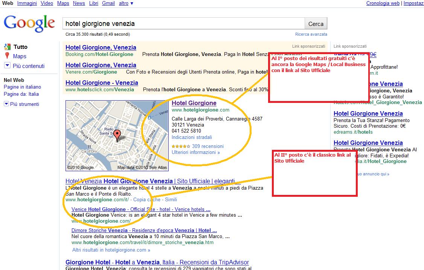Click the Google logo
The width and height of the screenshot is (424, 270).
tap(29, 23)
